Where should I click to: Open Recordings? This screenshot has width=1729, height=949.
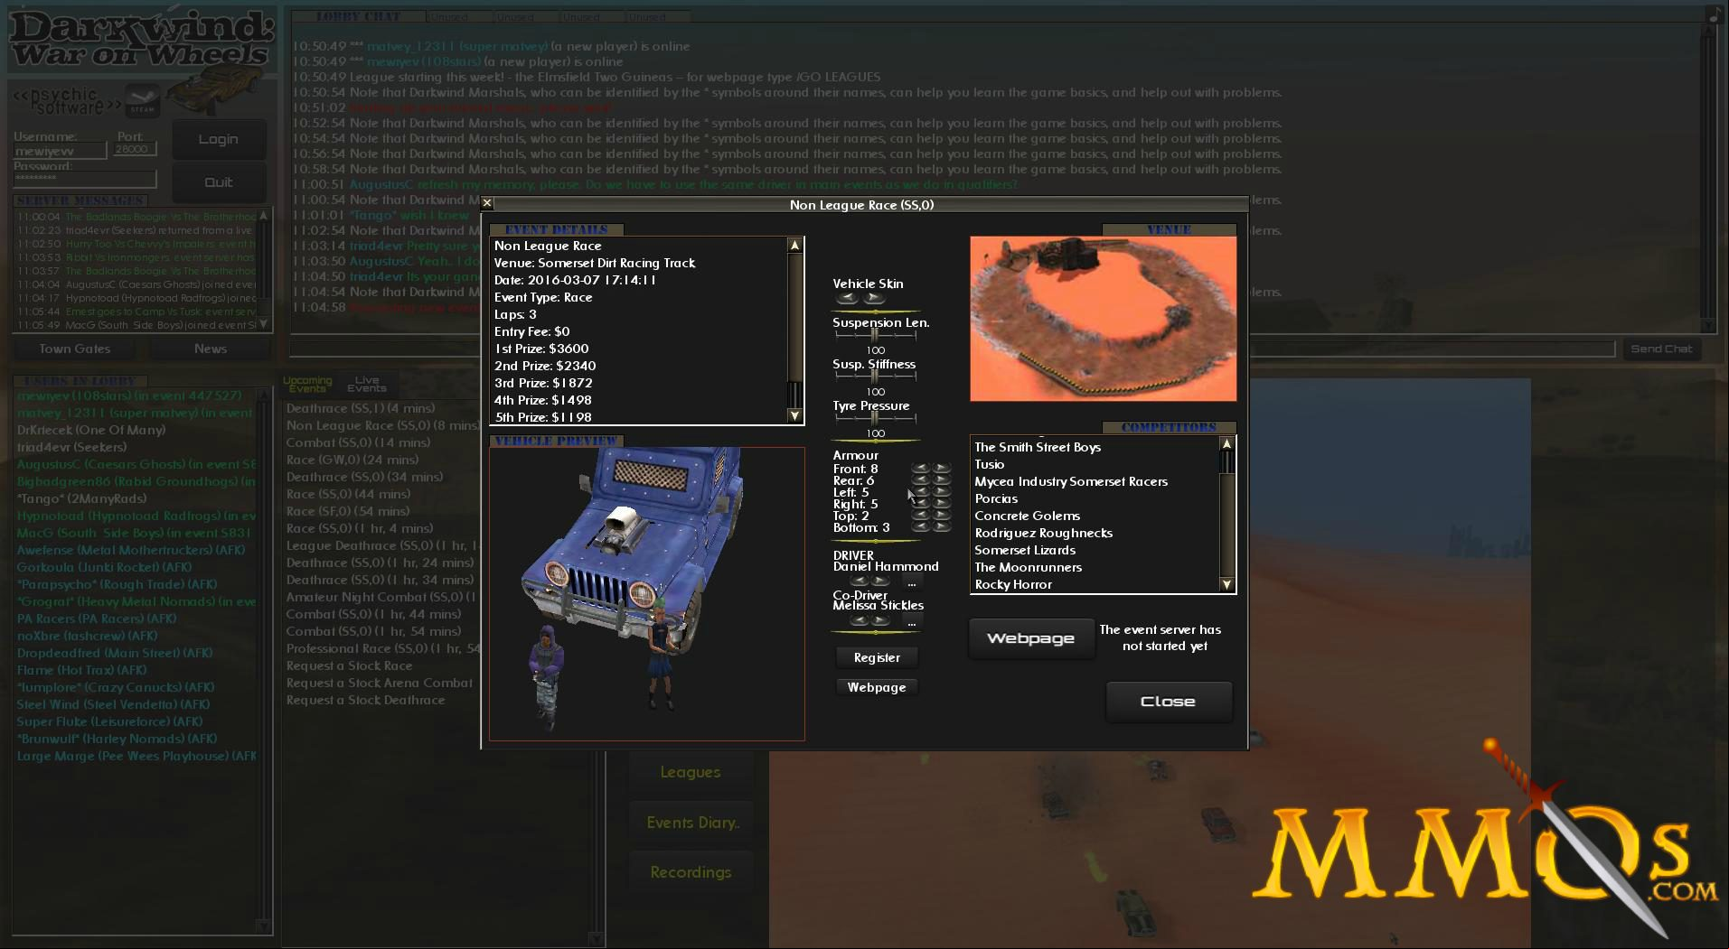point(691,872)
